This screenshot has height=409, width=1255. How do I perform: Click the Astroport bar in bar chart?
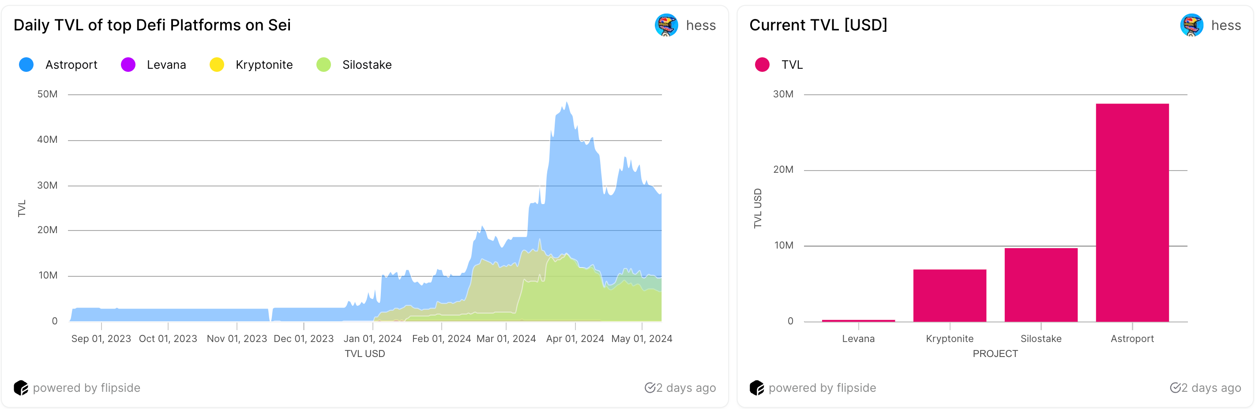[1132, 212]
